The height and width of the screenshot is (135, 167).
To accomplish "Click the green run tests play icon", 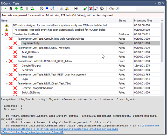I will [x=5, y=9].
